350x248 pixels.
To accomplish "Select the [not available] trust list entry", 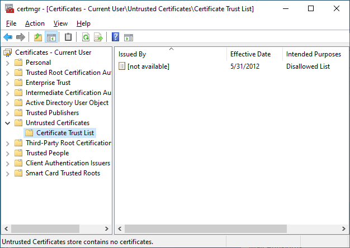I will 148,66.
